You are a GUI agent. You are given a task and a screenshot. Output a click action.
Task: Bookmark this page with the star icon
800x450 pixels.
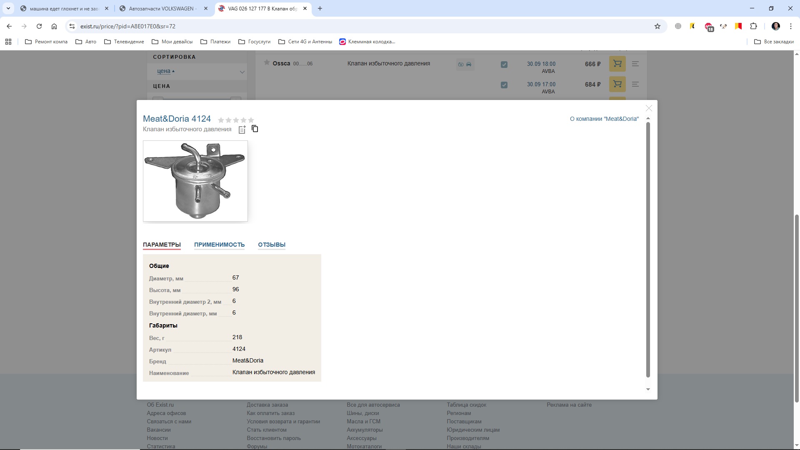[657, 26]
